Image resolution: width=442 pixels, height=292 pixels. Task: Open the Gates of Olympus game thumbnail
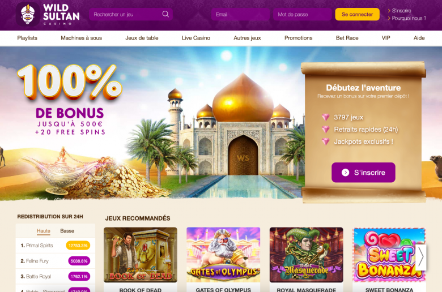pos(223,255)
